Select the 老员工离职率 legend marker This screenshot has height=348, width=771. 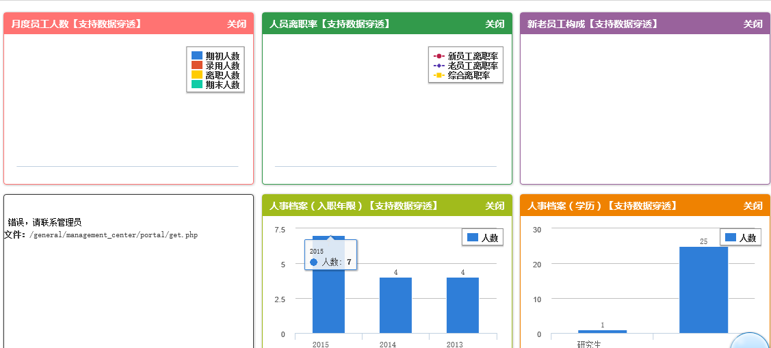[439, 66]
